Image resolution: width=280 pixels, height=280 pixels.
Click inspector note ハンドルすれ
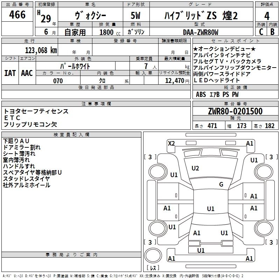coord(19,166)
